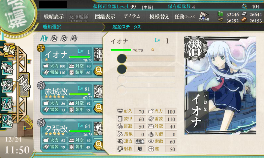Image resolution: width=264 pixels, height=158 pixels.
Task: Switch to fleet tab 2
Action: (x=54, y=39)
